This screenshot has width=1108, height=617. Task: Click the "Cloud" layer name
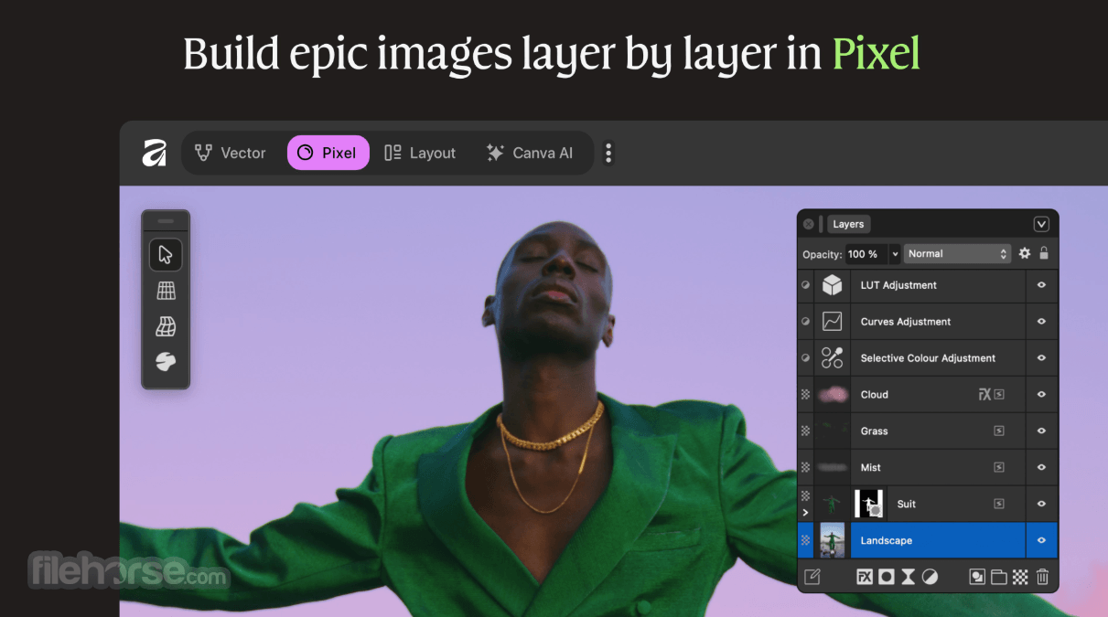(875, 395)
